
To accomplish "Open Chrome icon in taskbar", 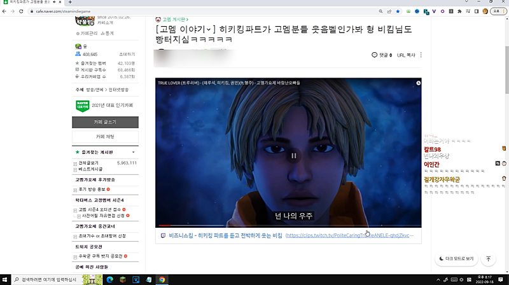I will (162, 279).
